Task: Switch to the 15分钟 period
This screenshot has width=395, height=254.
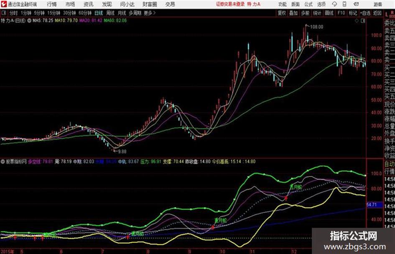Action: 54,13
